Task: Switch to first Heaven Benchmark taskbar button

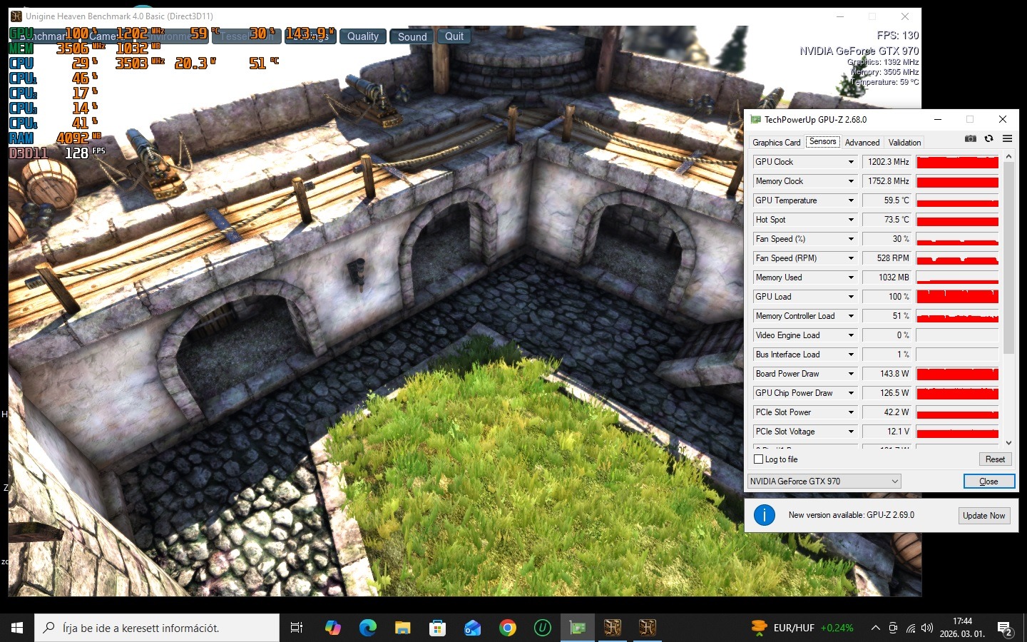Action: coord(612,628)
